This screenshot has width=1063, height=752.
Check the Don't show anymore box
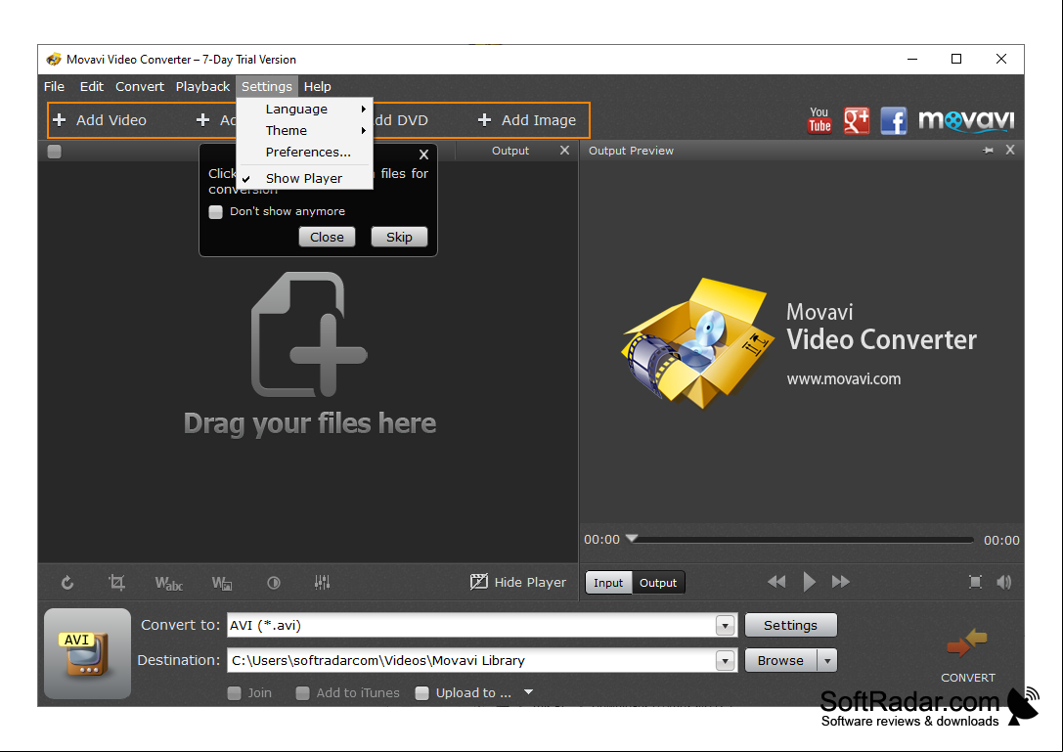pos(215,211)
